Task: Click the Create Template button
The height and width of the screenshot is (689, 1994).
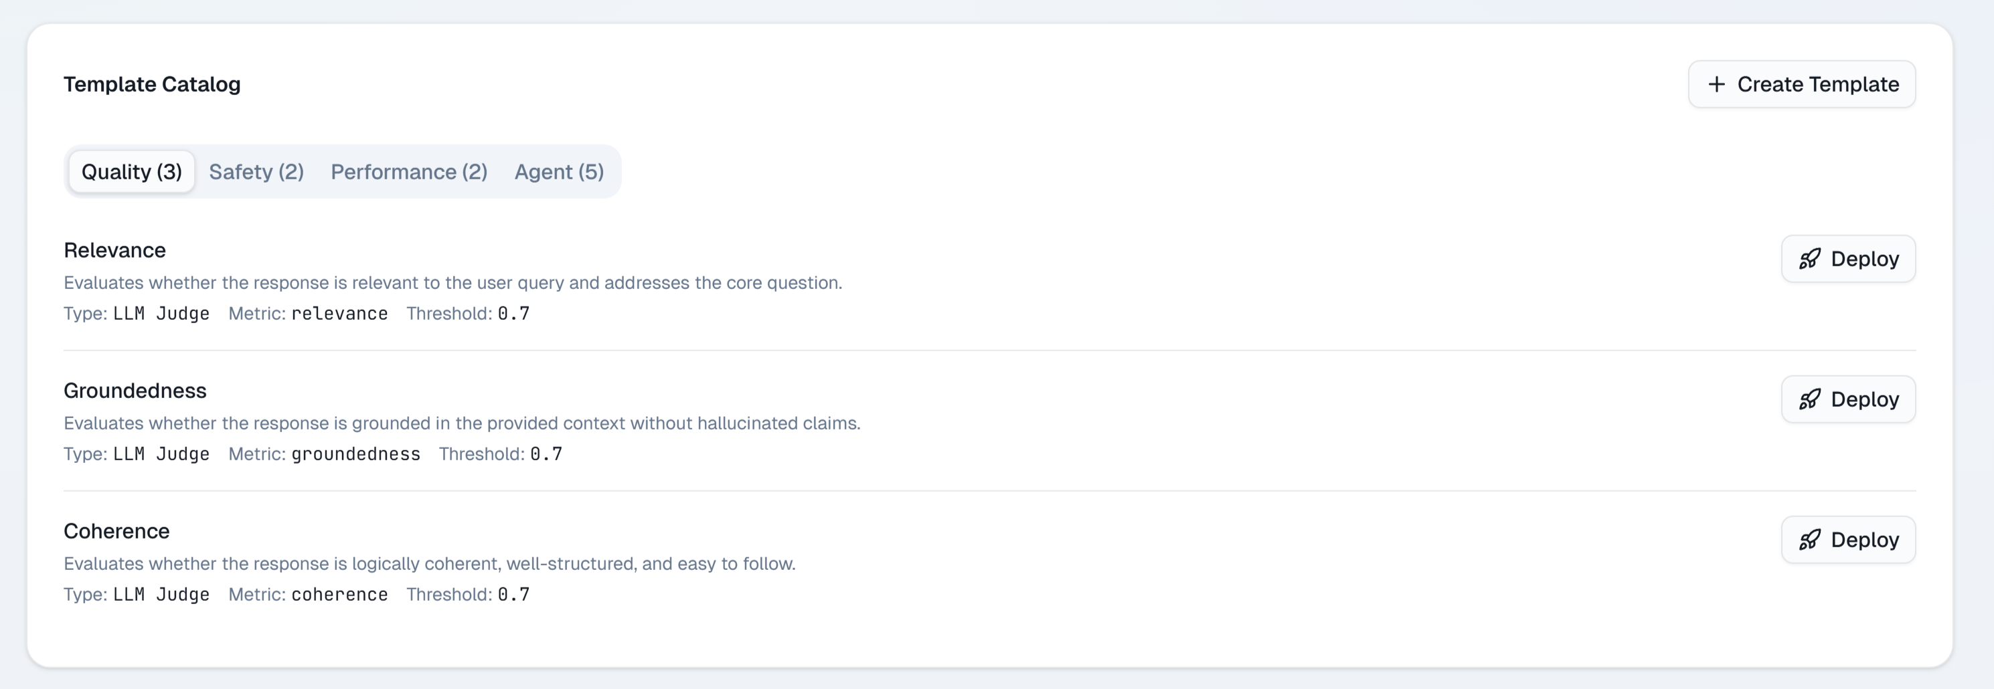Action: 1802,84
